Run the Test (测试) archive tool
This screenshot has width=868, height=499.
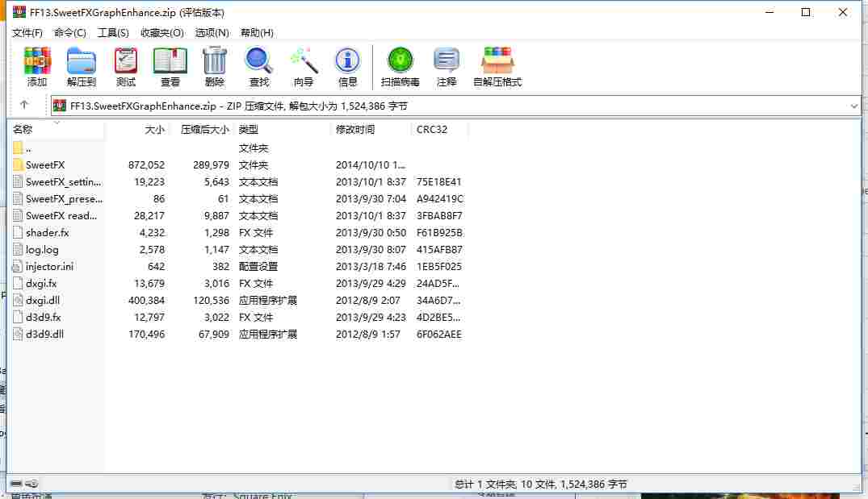point(126,60)
